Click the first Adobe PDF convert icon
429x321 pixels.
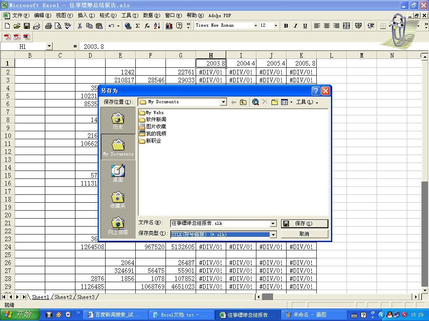8,37
